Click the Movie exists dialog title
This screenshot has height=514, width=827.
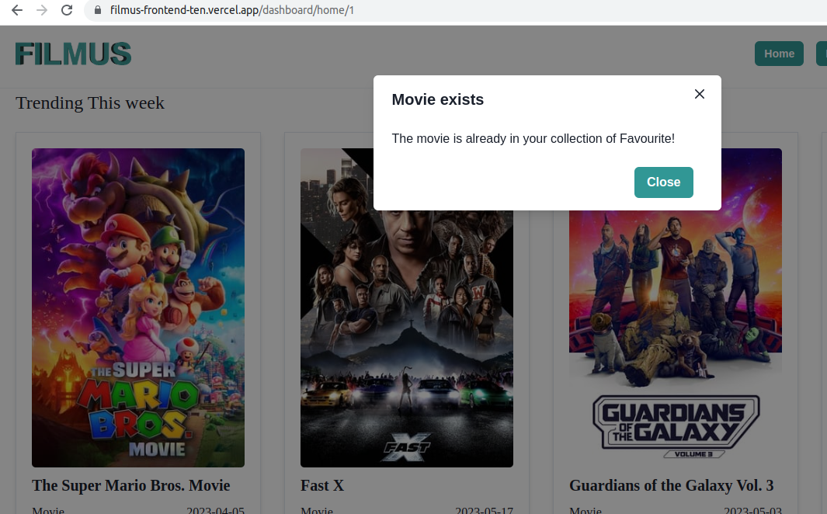[438, 99]
